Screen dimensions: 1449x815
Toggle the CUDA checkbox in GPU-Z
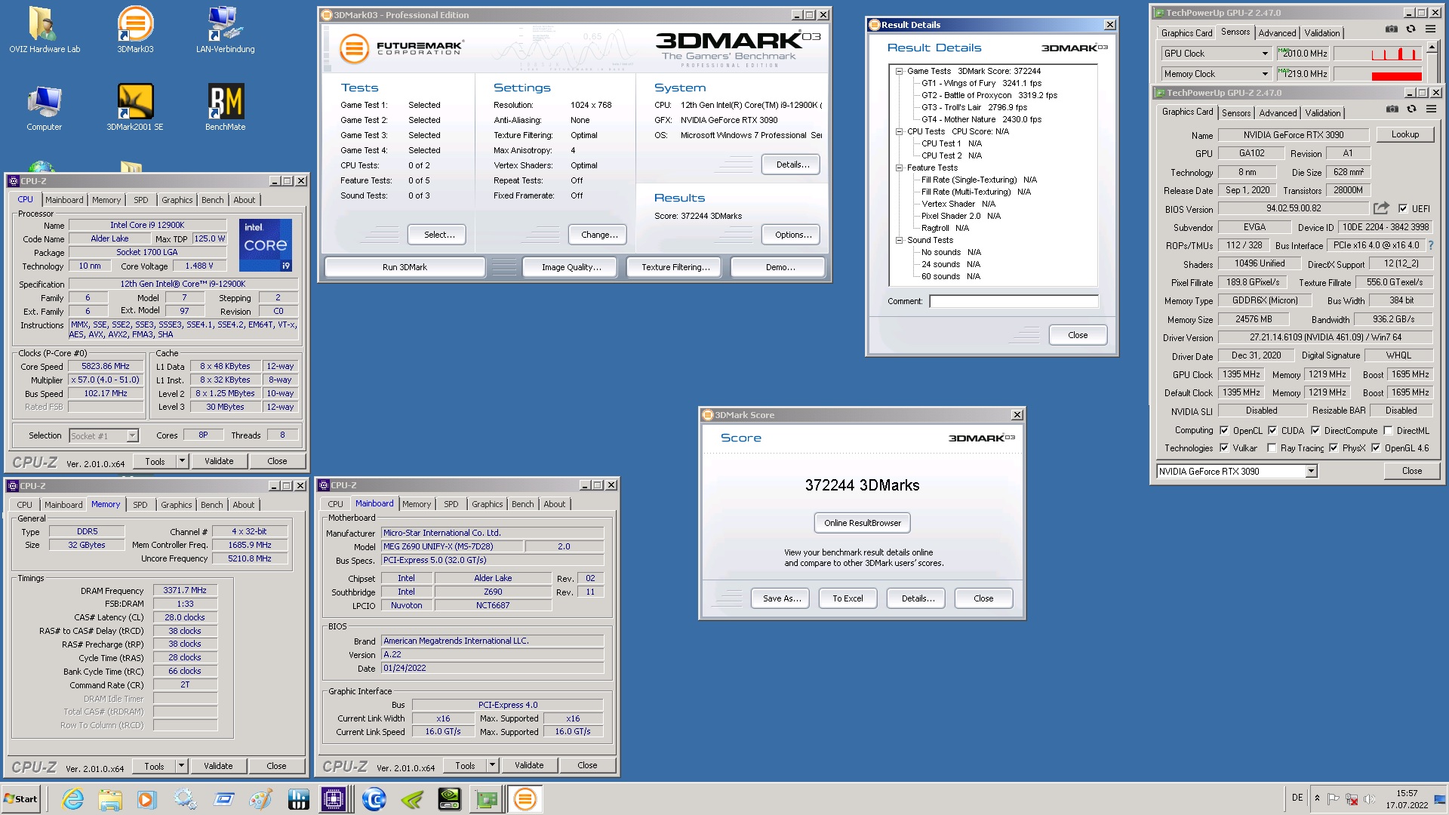click(x=1272, y=430)
